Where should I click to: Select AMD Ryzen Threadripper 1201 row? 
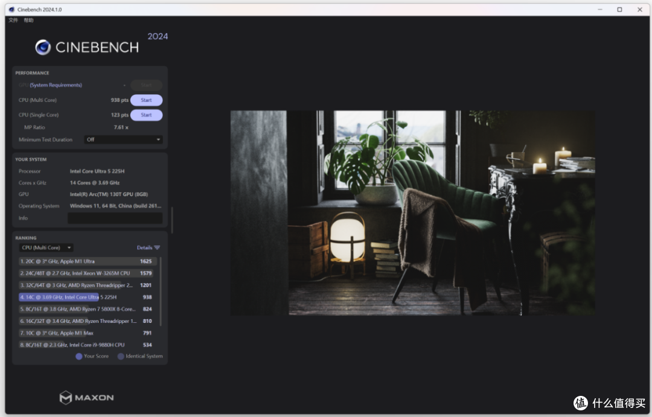coord(88,285)
